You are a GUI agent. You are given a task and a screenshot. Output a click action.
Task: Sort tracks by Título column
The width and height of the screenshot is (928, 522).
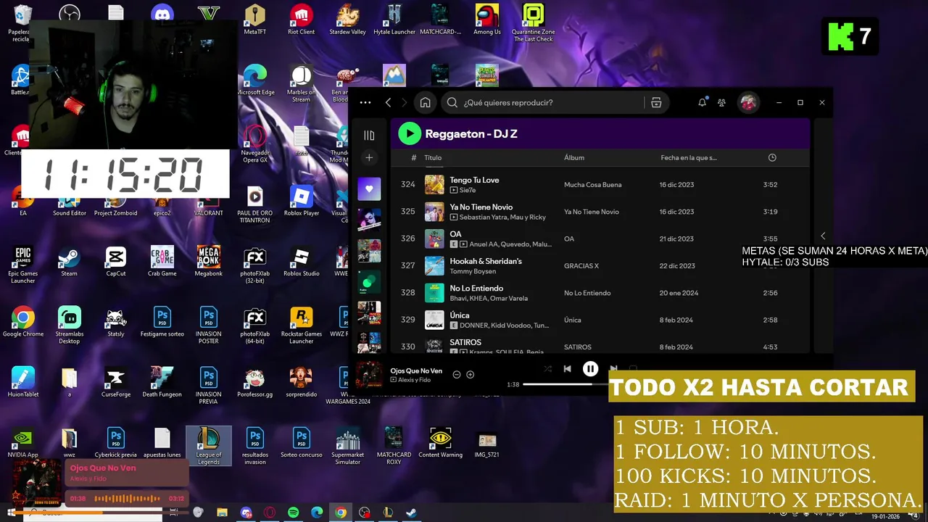[x=433, y=157]
